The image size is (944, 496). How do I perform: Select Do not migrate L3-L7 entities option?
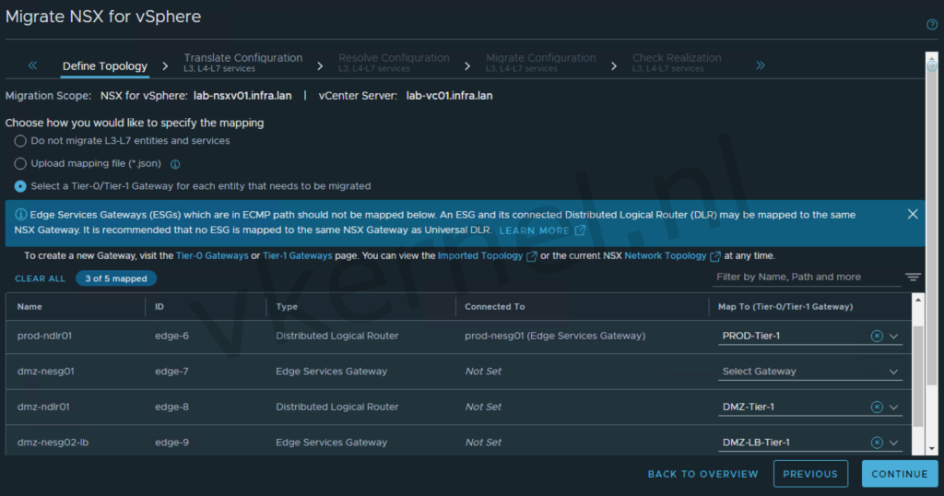pyautogui.click(x=20, y=141)
